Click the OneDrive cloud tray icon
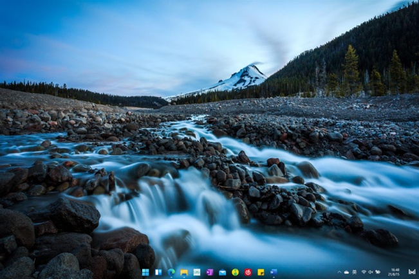The width and height of the screenshot is (419, 279). tap(346, 272)
